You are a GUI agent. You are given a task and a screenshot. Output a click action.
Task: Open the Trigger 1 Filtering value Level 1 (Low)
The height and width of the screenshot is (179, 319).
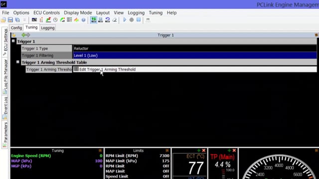(x=195, y=55)
